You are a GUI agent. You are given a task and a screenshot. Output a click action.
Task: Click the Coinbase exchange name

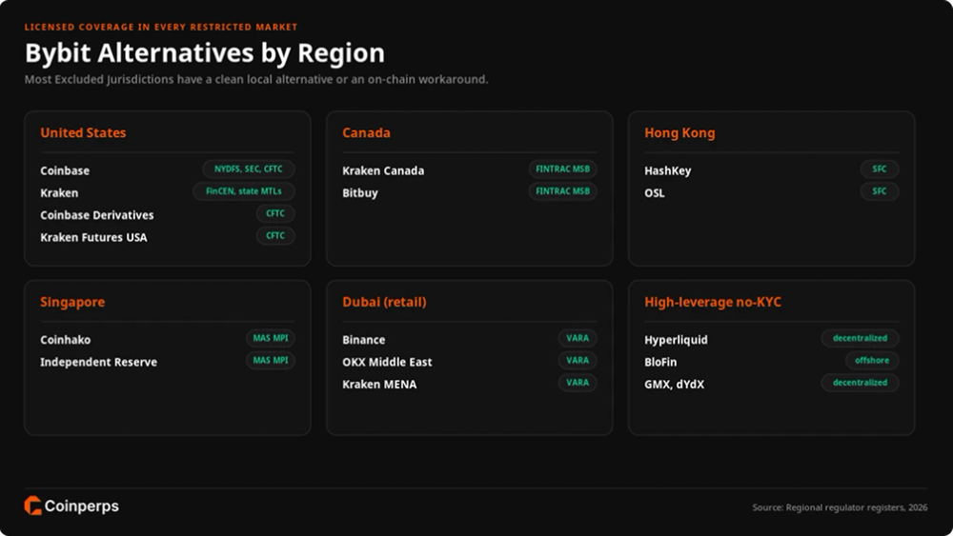pos(65,170)
